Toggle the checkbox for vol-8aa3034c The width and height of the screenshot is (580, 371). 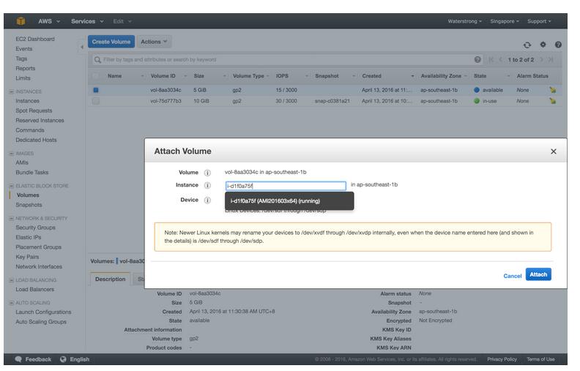pos(96,90)
